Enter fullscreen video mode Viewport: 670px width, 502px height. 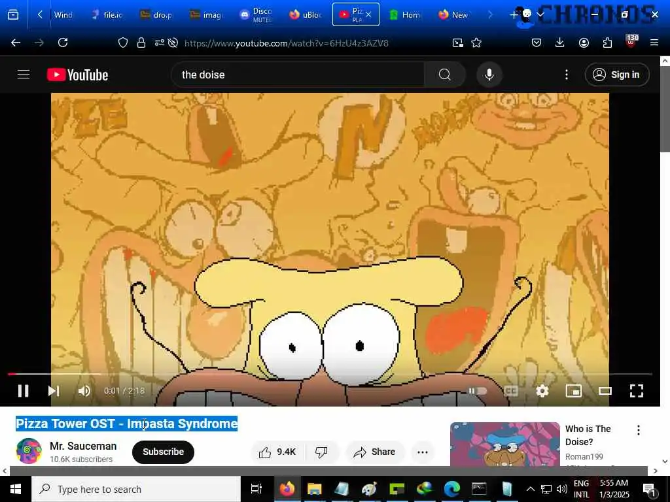[x=637, y=391]
